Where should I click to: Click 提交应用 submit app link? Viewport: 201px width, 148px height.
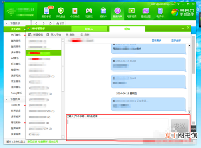53,142
